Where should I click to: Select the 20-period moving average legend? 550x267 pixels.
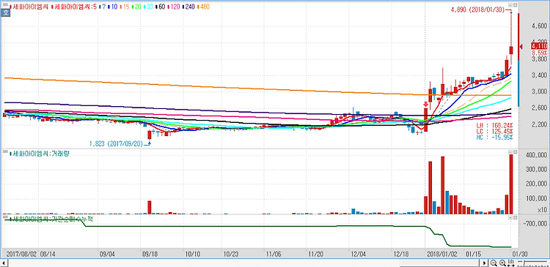136,7
